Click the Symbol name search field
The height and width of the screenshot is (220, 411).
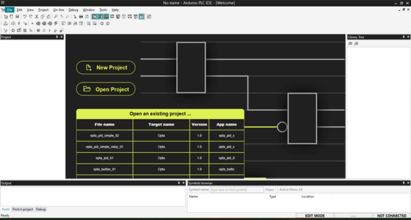tap(237, 190)
